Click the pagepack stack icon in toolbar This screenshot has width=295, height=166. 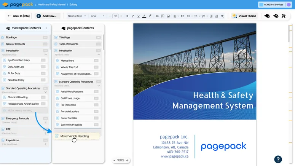pos(267,16)
